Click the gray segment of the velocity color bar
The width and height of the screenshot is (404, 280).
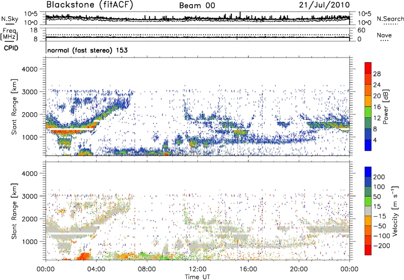pos(368,211)
